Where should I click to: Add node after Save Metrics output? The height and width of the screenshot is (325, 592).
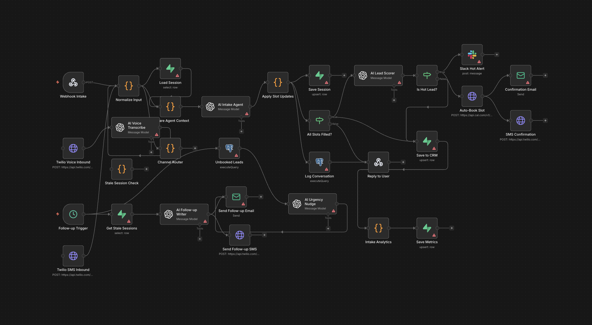(452, 228)
